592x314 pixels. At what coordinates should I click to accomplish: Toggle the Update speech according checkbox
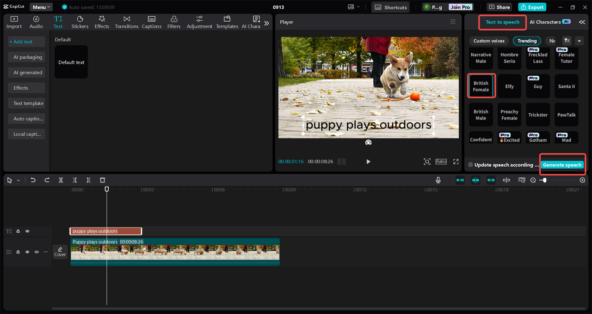click(470, 165)
